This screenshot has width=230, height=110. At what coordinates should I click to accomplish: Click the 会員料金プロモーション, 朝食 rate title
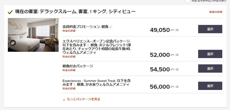point(85,27)
